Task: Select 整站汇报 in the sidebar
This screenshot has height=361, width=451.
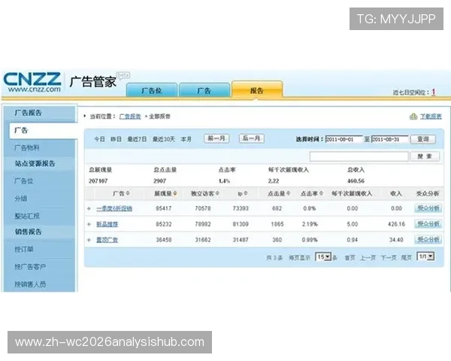Action: click(x=27, y=216)
